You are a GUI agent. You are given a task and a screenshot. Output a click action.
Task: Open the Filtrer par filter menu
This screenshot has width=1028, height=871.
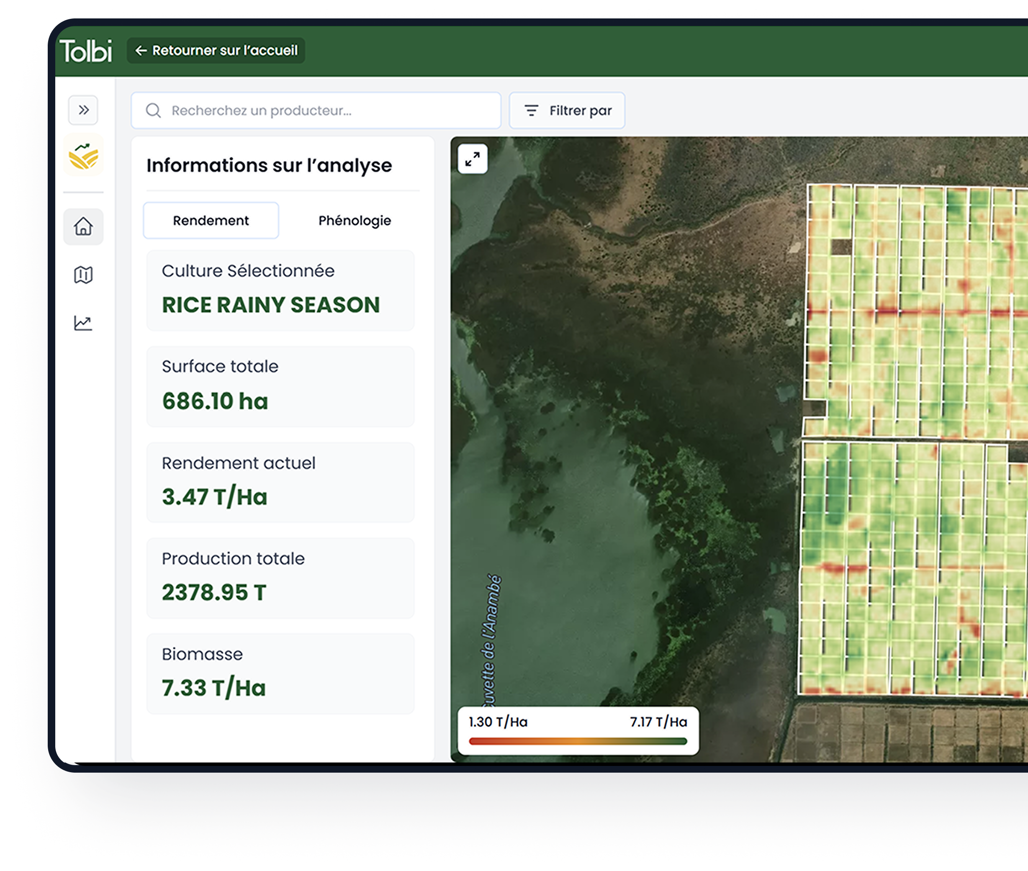pyautogui.click(x=567, y=110)
